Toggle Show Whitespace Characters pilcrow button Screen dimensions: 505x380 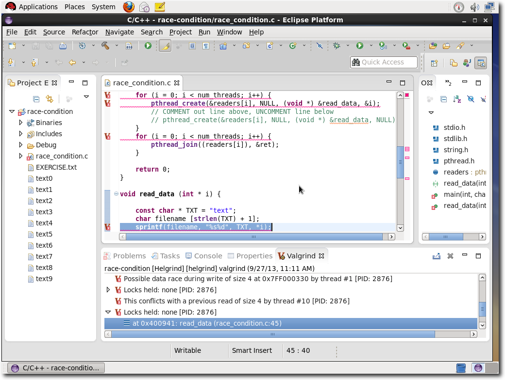tap(206, 46)
